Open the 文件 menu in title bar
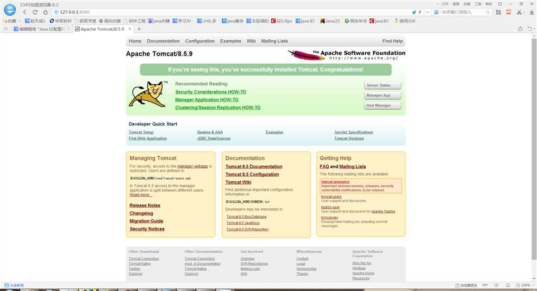Viewport: 537px width, 291px height. click(445, 4)
